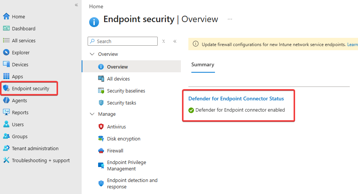The height and width of the screenshot is (194, 358).
Task: Open Disk encryption settings
Action: [124, 139]
